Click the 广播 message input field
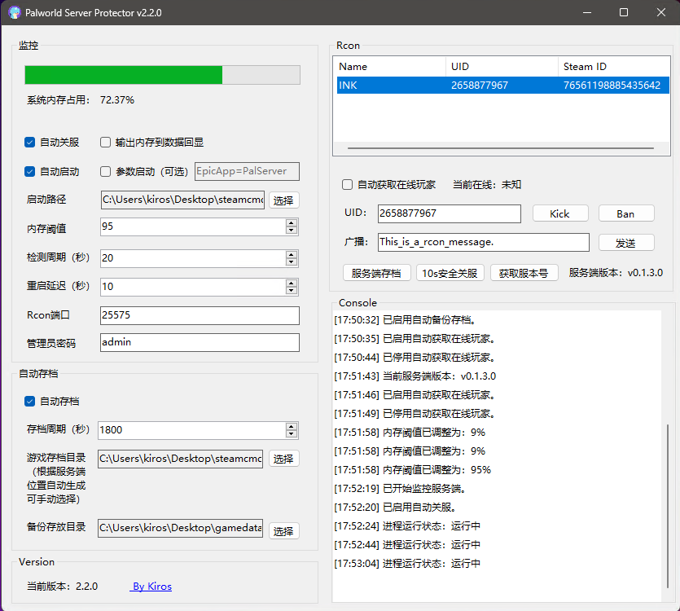This screenshot has width=680, height=611. [484, 242]
